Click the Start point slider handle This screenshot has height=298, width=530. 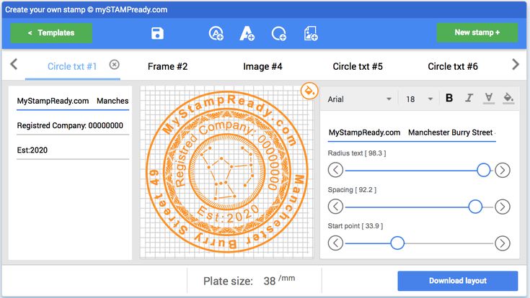(x=397, y=243)
